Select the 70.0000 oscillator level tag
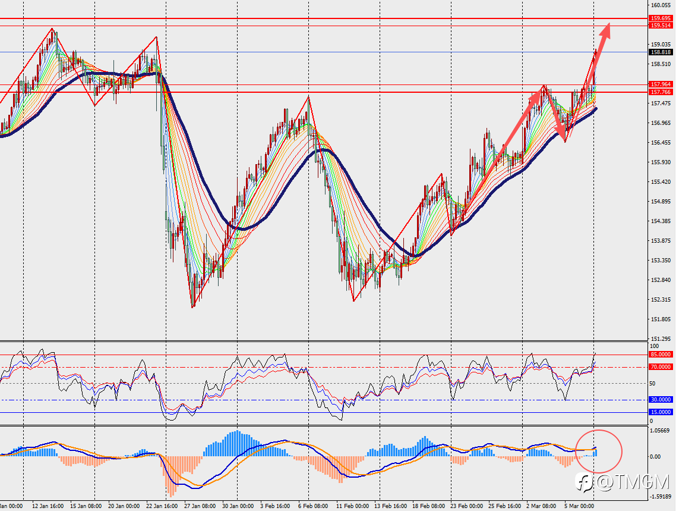 [x=661, y=367]
